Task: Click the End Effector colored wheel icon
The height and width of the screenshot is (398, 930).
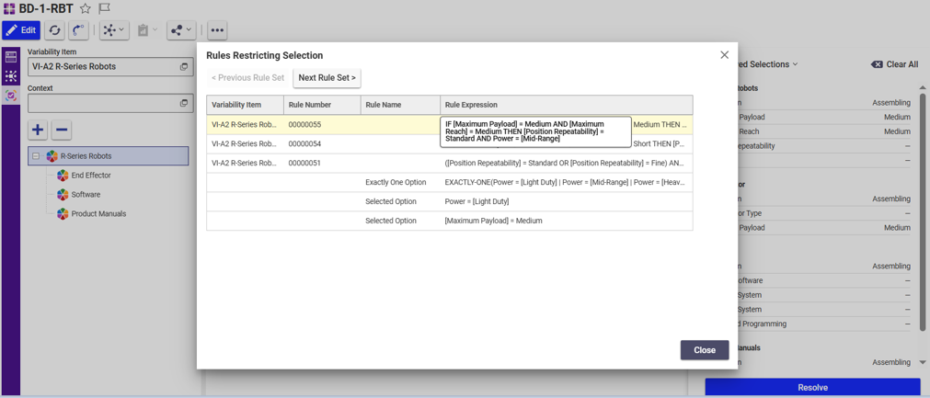Action: [63, 176]
